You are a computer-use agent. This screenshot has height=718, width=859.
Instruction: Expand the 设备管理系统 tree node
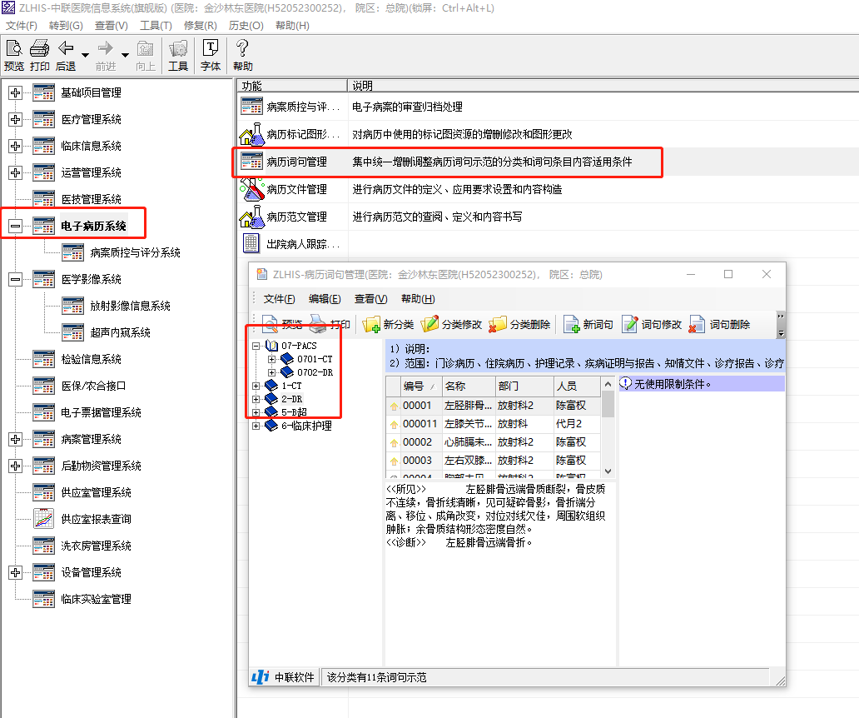(15, 572)
